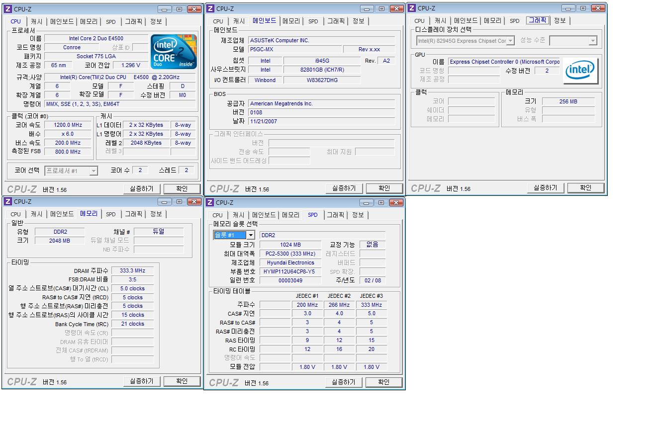This screenshot has width=649, height=441.
Task: Click 실증하기 button in Mainboard window
Action: (x=344, y=188)
